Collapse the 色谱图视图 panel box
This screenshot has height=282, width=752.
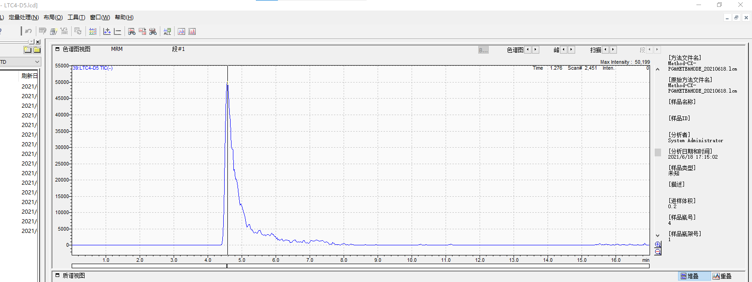[57, 49]
